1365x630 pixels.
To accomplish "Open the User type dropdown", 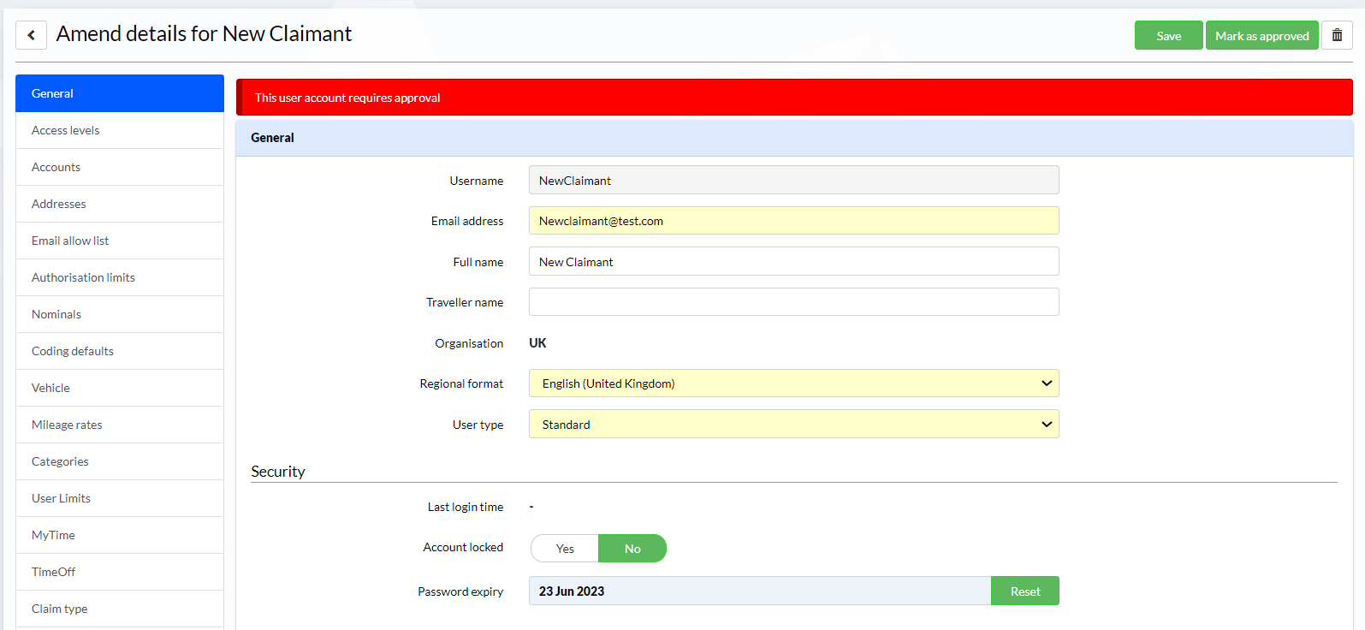I will pyautogui.click(x=794, y=424).
